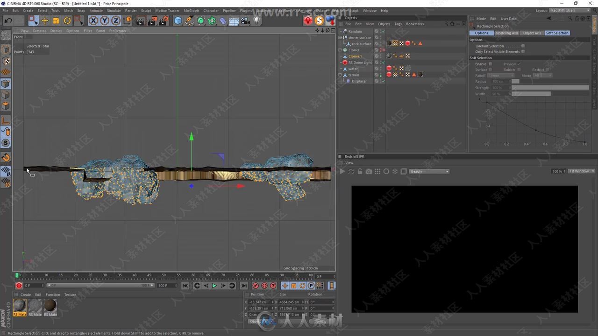Select the water object
The width and height of the screenshot is (598, 336).
(353, 69)
